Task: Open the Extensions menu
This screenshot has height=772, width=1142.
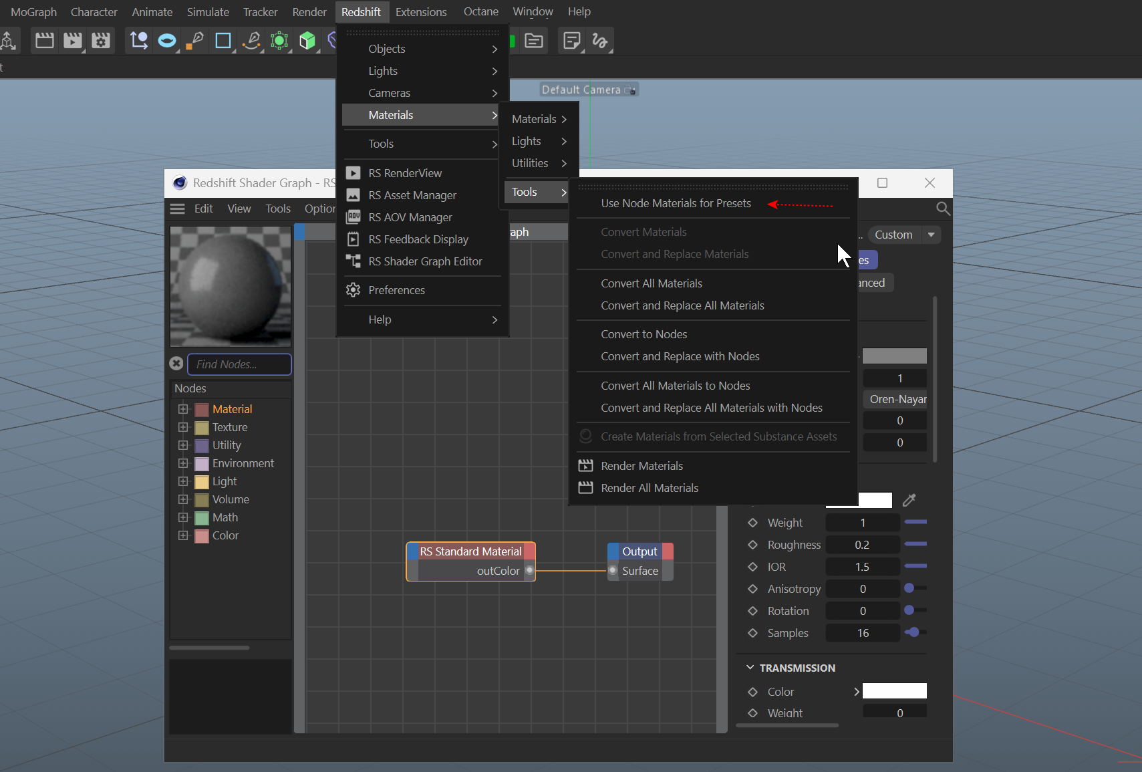Action: (x=421, y=12)
